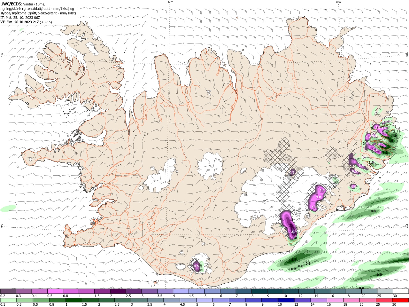Select the bright pink top-row swatch labeled 0.5
The height and width of the screenshot is (307, 409).
pyautogui.click(x=55, y=291)
